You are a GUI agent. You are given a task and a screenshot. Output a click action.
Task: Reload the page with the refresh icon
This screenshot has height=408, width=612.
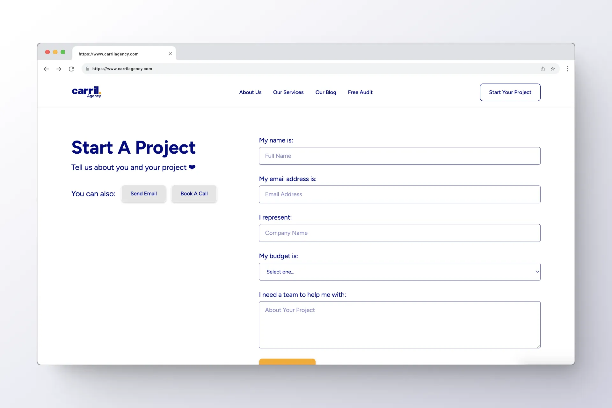(71, 69)
